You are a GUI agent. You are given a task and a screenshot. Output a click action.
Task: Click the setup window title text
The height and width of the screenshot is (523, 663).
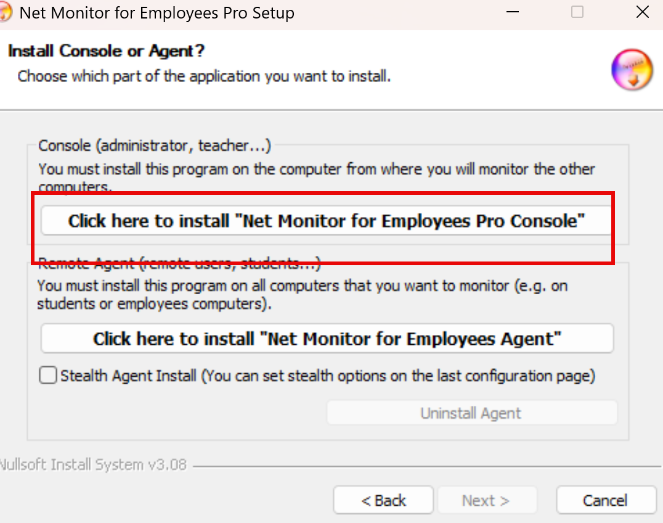coord(157,12)
